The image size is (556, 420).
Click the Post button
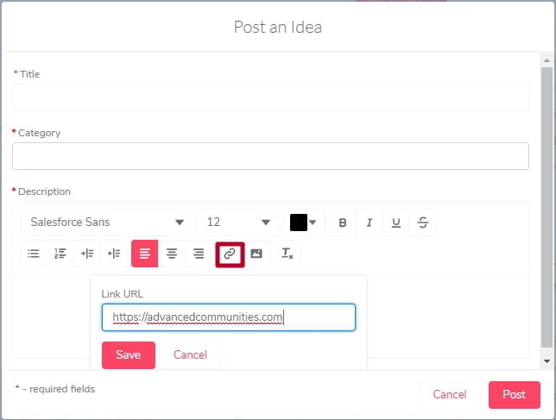pos(515,394)
